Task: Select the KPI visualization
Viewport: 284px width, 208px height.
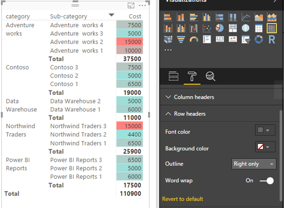Action: pyautogui.click(x=233, y=39)
